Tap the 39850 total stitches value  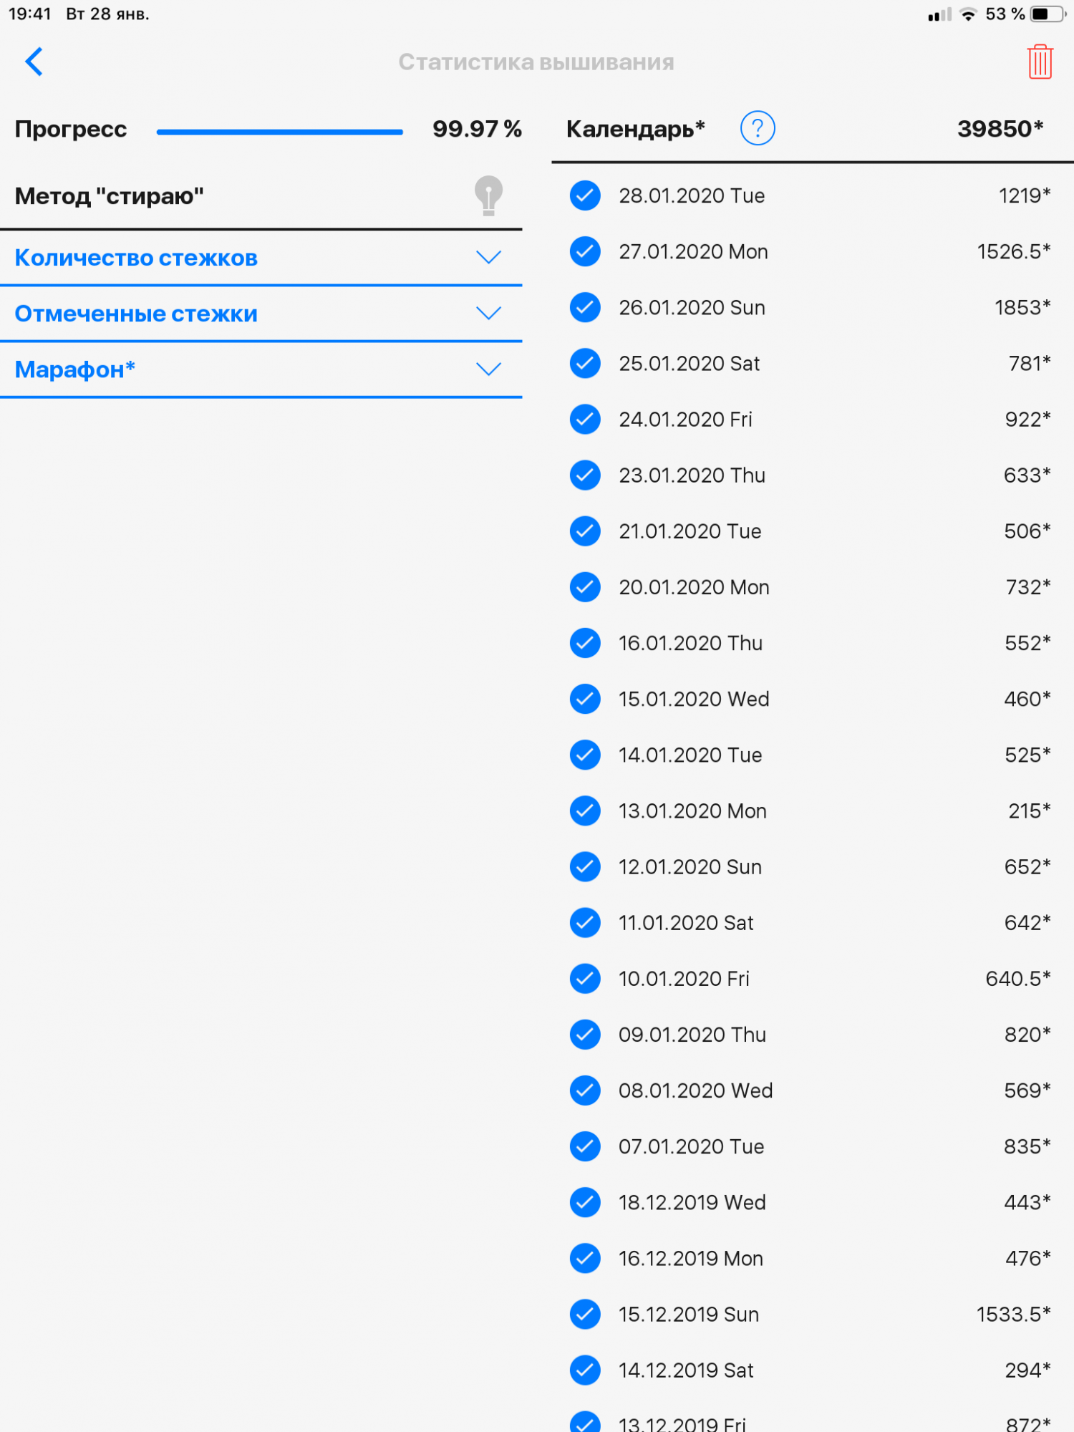(1000, 129)
